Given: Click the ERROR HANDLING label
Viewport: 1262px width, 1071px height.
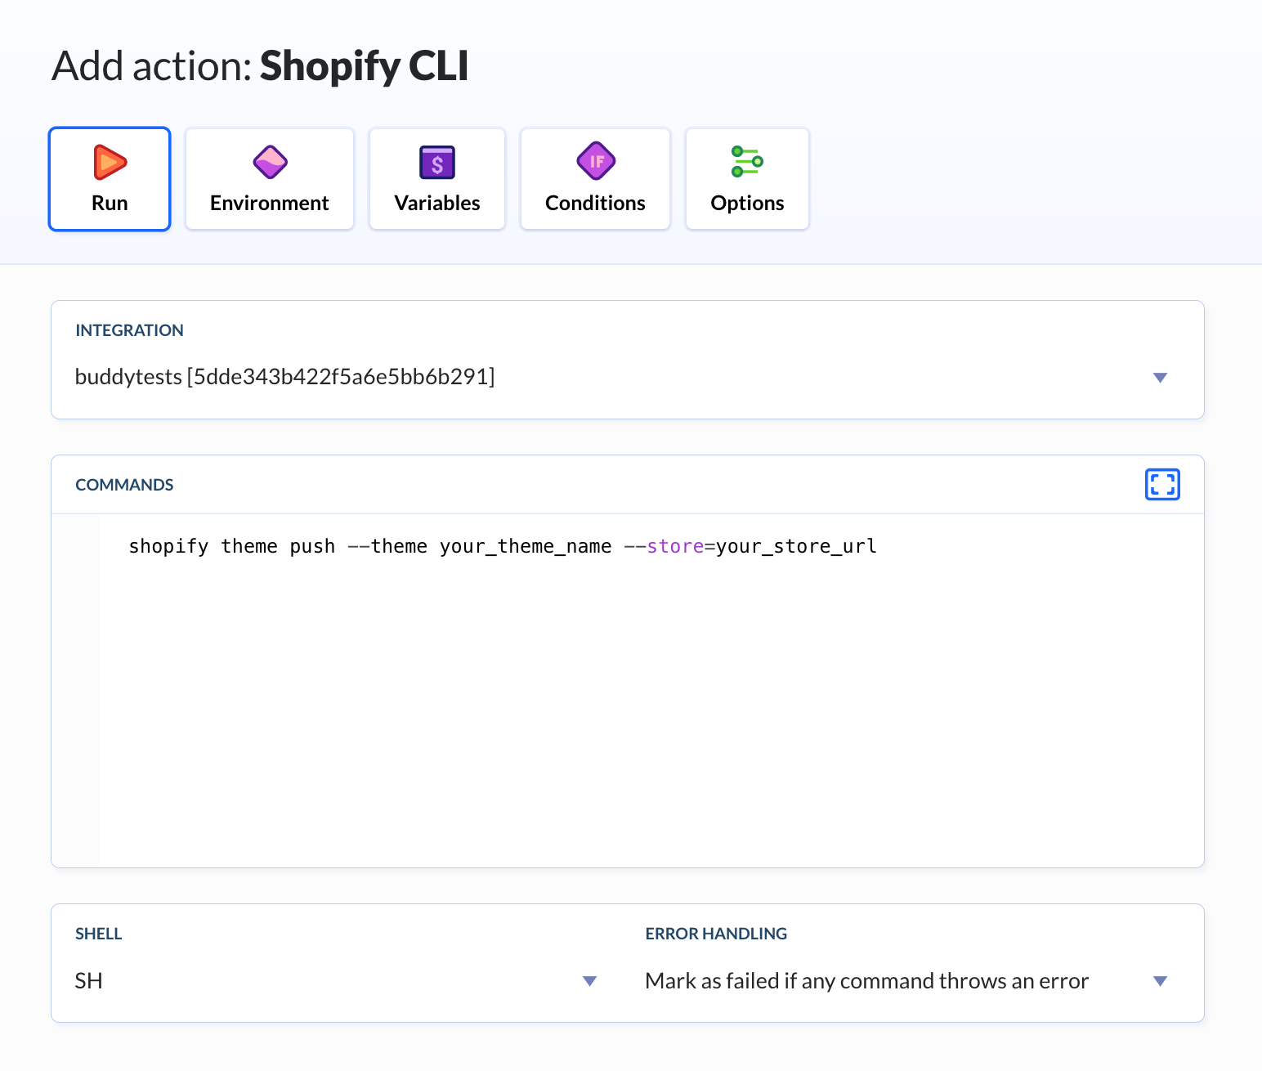Looking at the screenshot, I should click(716, 934).
